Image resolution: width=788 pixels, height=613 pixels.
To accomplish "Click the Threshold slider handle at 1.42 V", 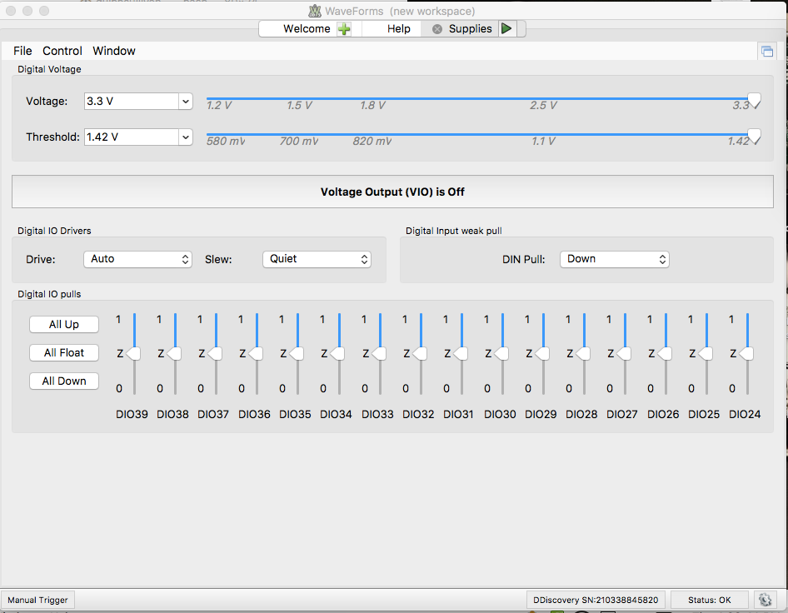I will pyautogui.click(x=754, y=137).
